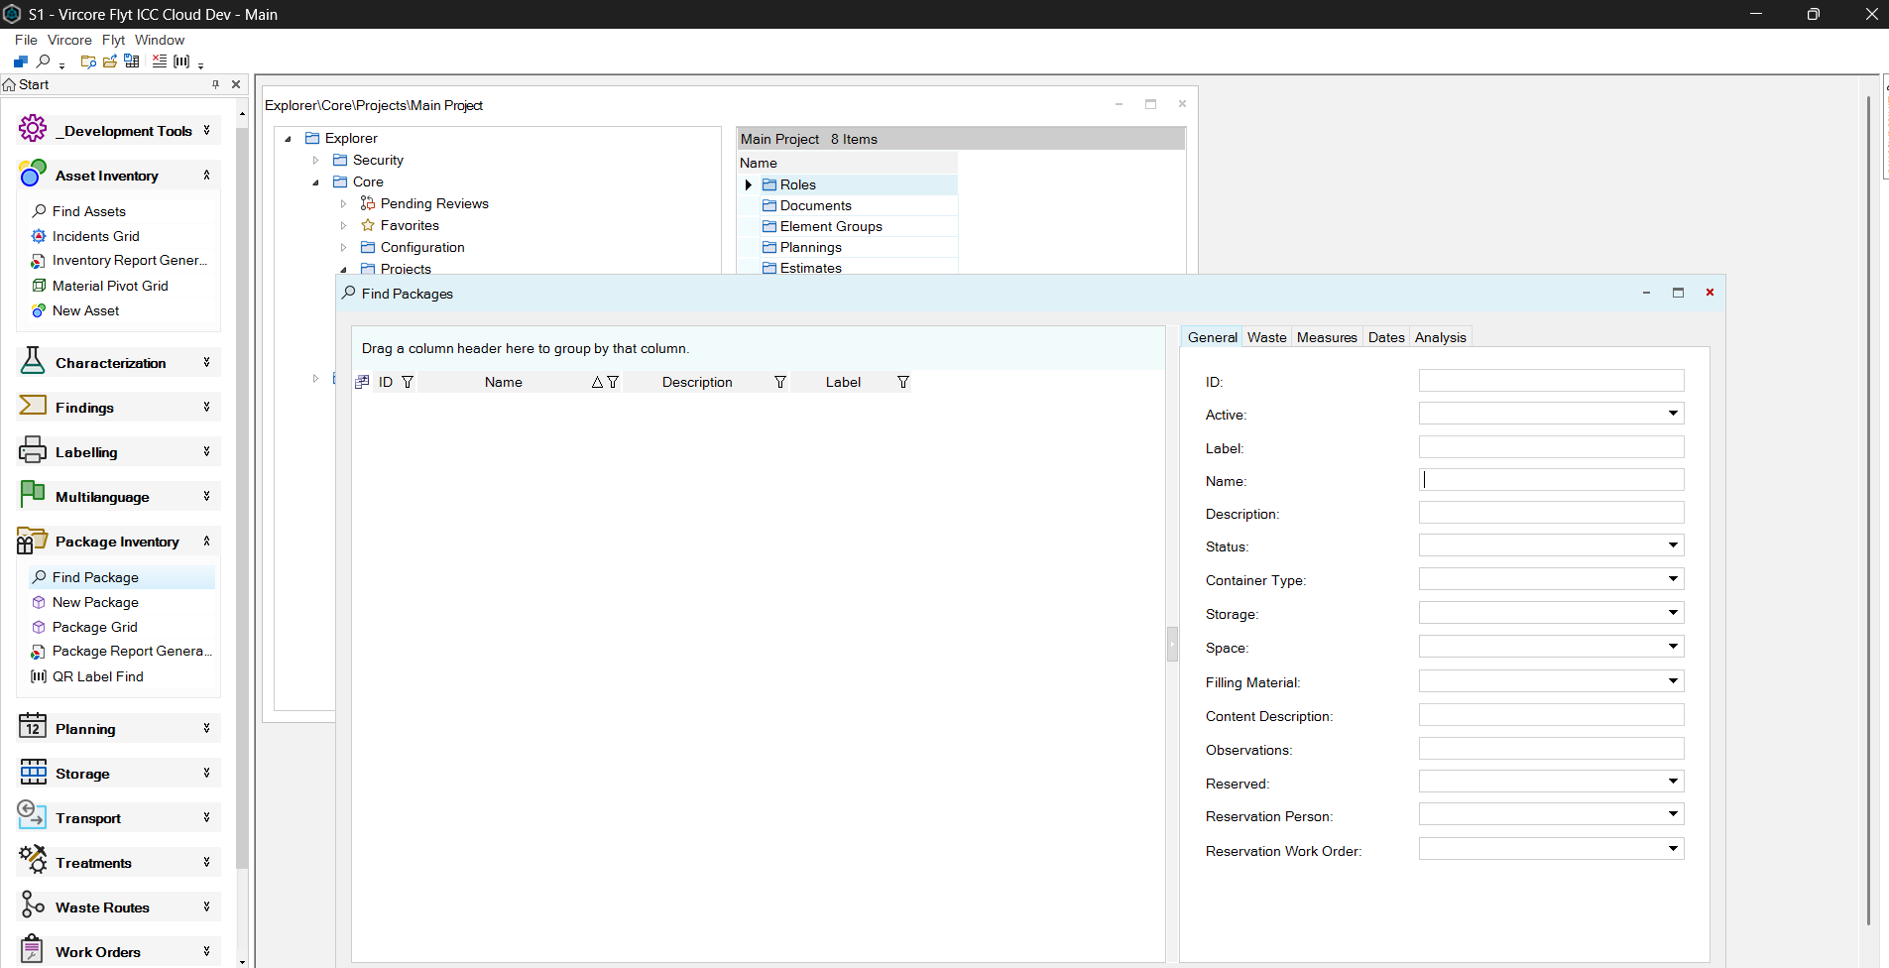Viewport: 1889px width, 968px height.
Task: Switch to the Waste tab
Action: [x=1266, y=337]
